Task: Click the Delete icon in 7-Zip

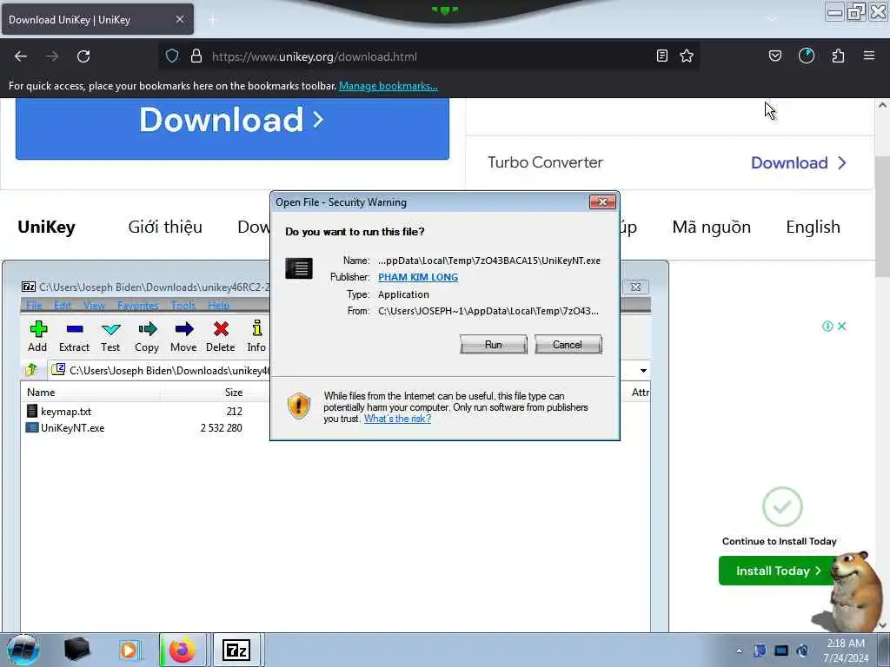Action: 220,336
